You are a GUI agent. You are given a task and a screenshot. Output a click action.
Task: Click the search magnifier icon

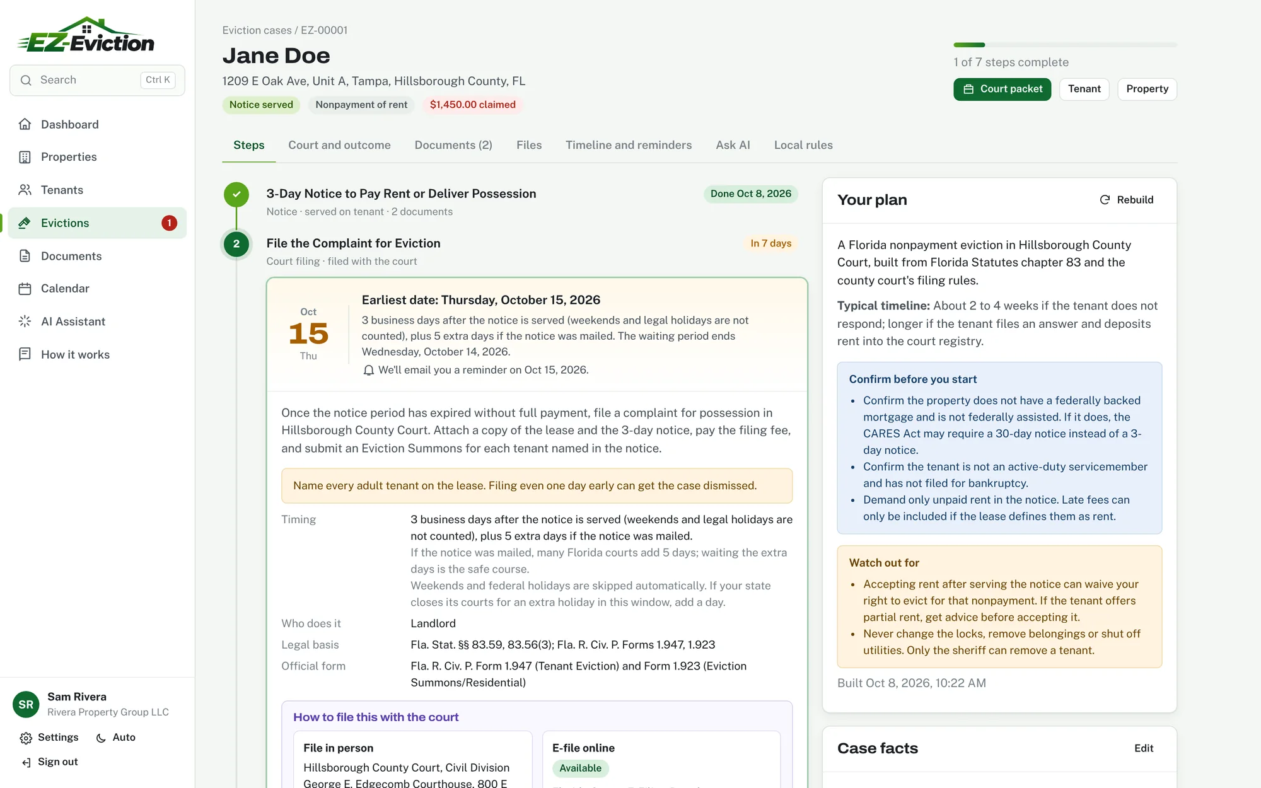(26, 80)
